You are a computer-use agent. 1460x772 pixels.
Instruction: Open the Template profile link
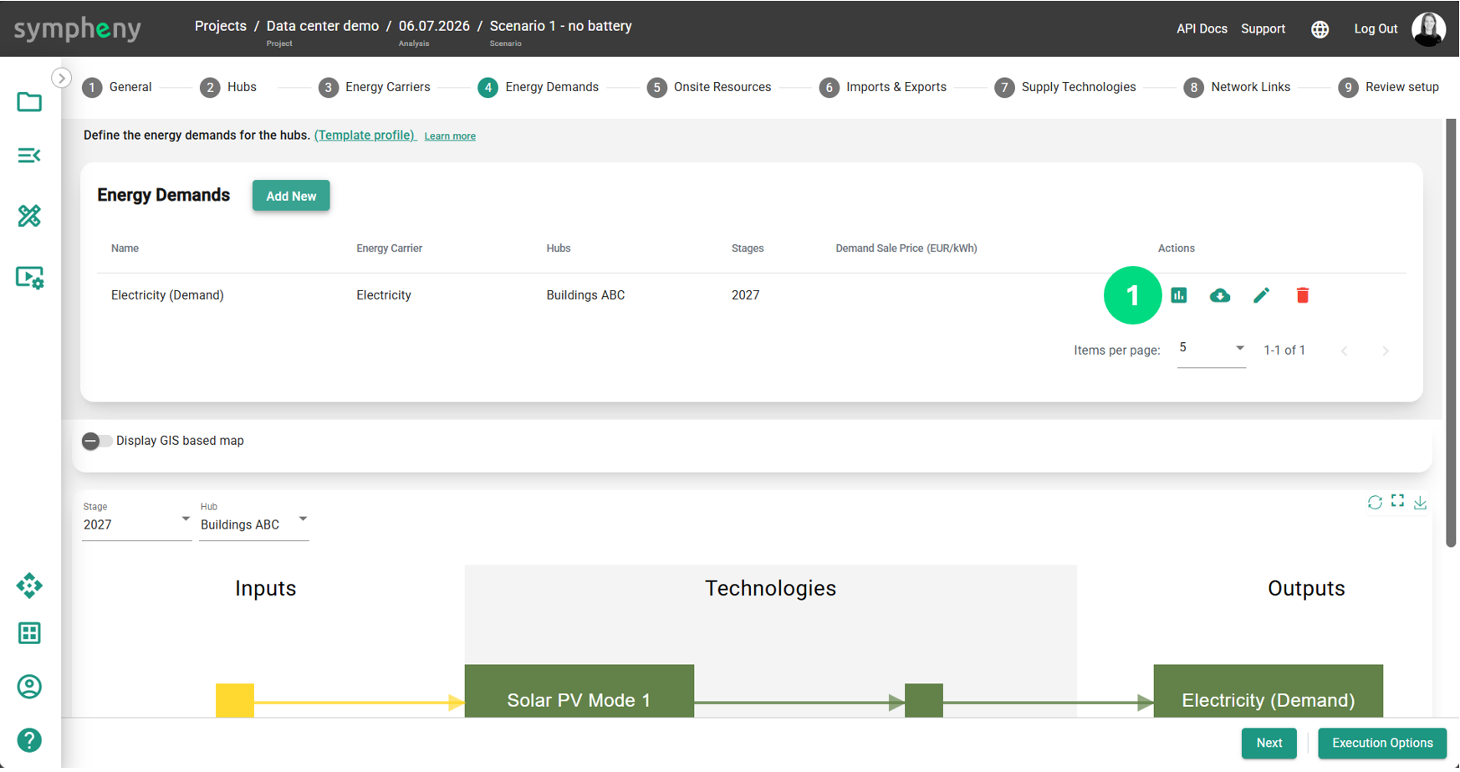tap(365, 135)
